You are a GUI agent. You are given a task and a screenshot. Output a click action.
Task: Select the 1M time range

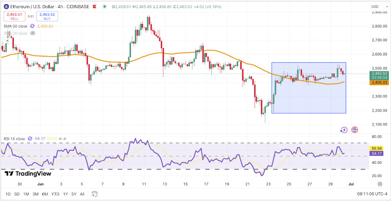(x=26, y=194)
